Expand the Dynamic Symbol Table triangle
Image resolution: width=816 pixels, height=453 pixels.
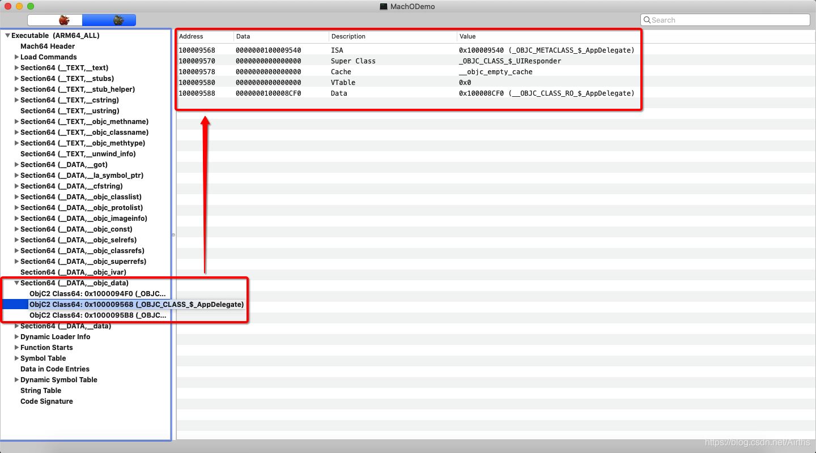[16, 380]
